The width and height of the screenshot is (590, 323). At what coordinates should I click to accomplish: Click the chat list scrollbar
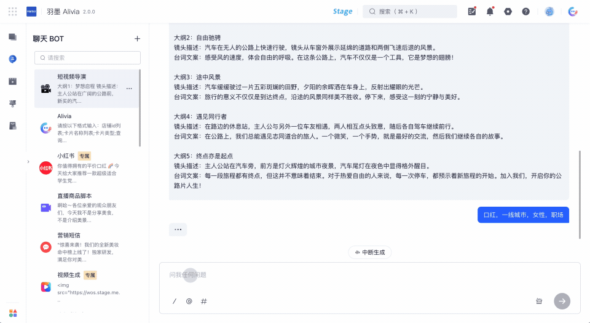(x=140, y=108)
